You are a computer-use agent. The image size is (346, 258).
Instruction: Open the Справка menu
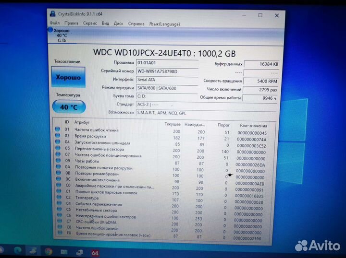136,24
